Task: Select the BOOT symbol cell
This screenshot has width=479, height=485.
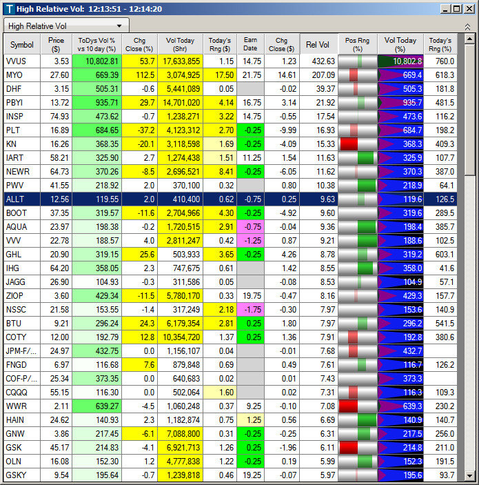Action: [x=21, y=212]
